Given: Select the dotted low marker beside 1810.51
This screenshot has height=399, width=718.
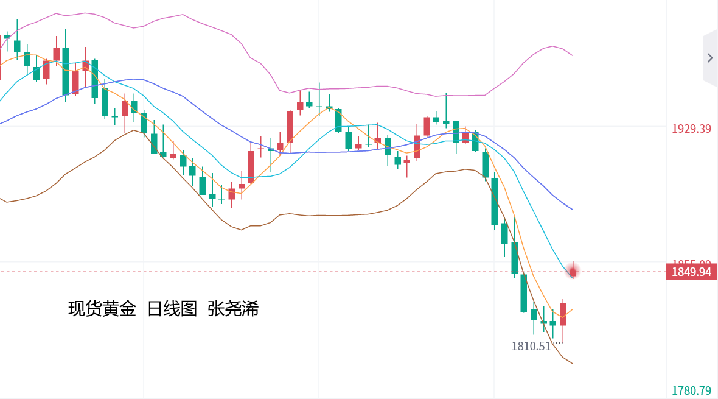Looking at the screenshot, I should pos(557,343).
